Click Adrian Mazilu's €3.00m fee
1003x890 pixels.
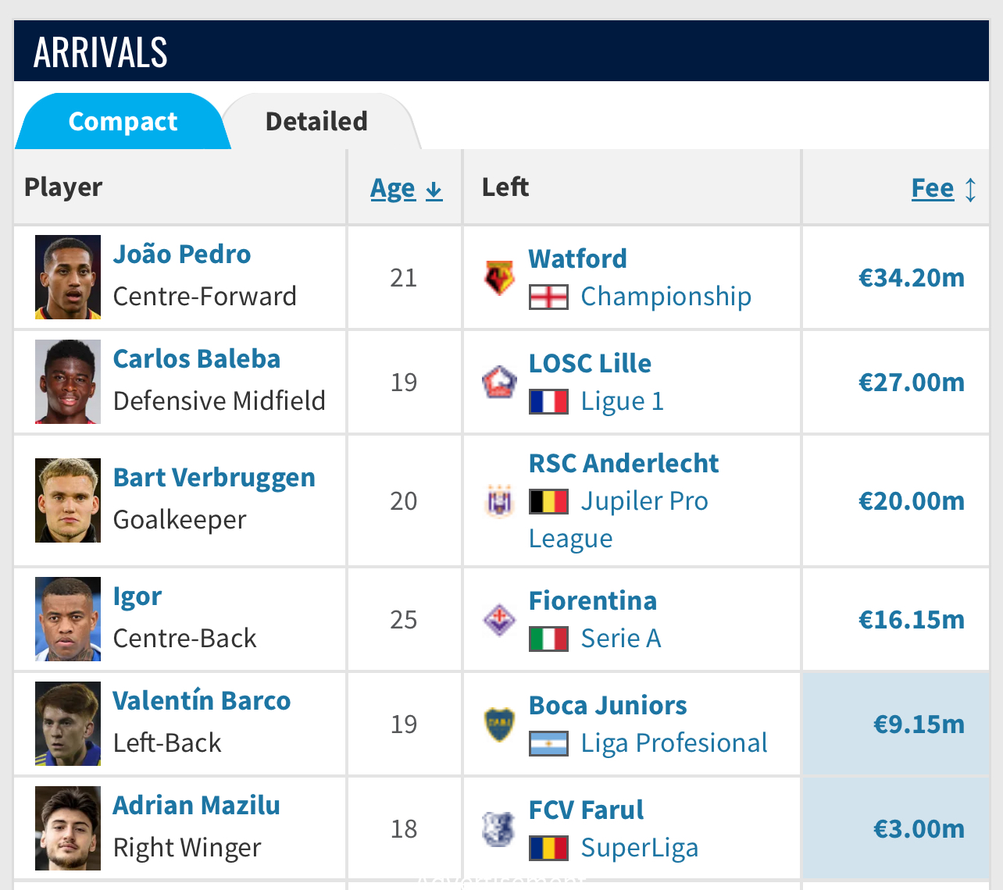tap(919, 829)
